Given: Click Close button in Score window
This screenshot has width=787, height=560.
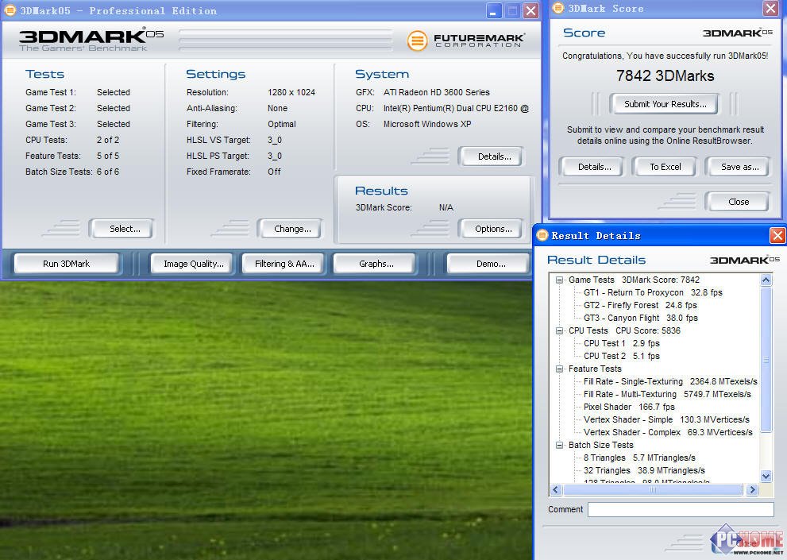Looking at the screenshot, I should pyautogui.click(x=739, y=202).
